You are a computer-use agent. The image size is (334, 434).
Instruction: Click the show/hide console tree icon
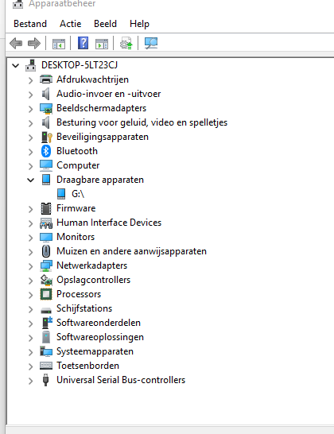coord(59,44)
